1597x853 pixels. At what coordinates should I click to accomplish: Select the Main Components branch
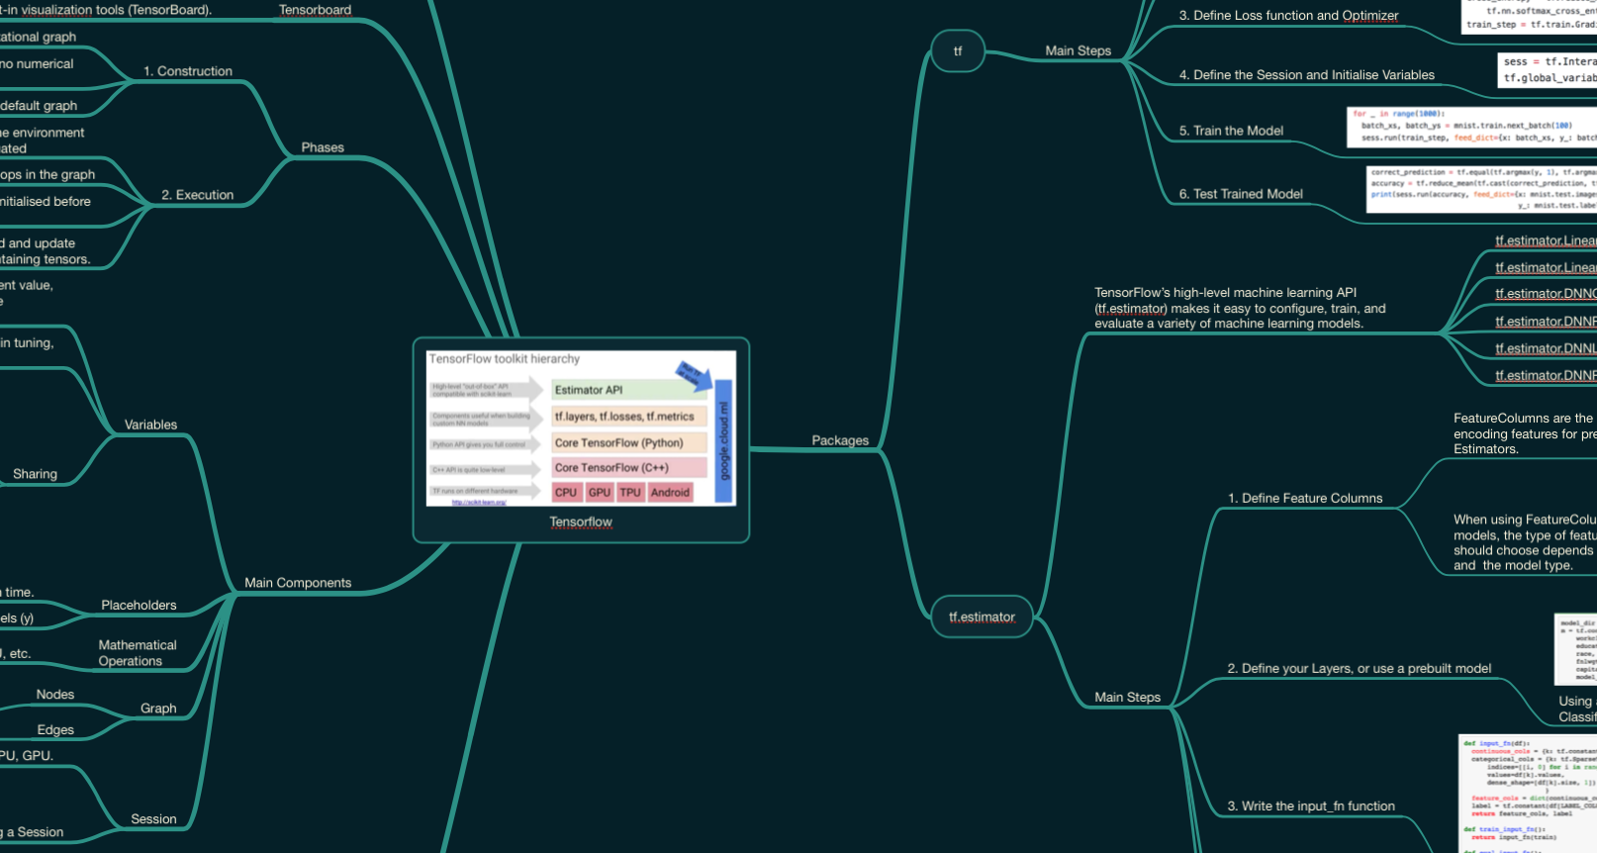coord(298,584)
